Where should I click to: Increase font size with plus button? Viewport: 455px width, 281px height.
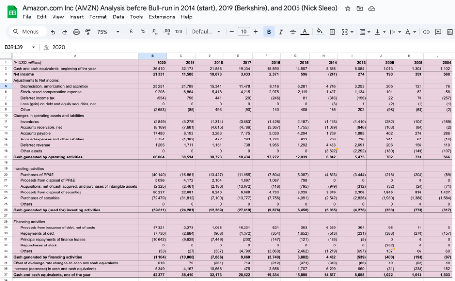point(256,31)
